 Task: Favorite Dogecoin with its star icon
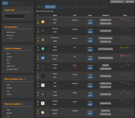pyautogui.click(x=38, y=113)
